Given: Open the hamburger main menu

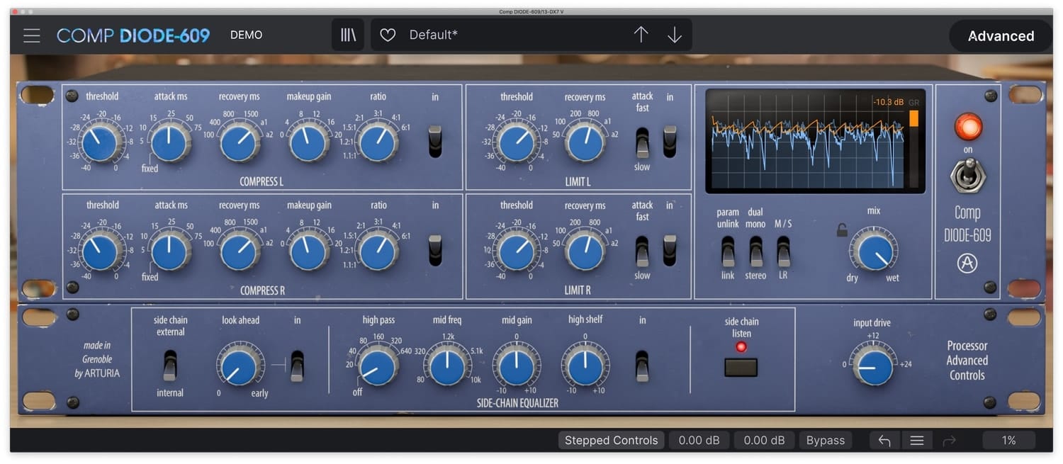Looking at the screenshot, I should tap(31, 35).
